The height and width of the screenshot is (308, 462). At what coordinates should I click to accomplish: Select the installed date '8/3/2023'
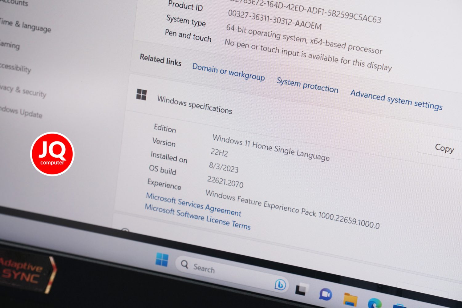pos(224,167)
